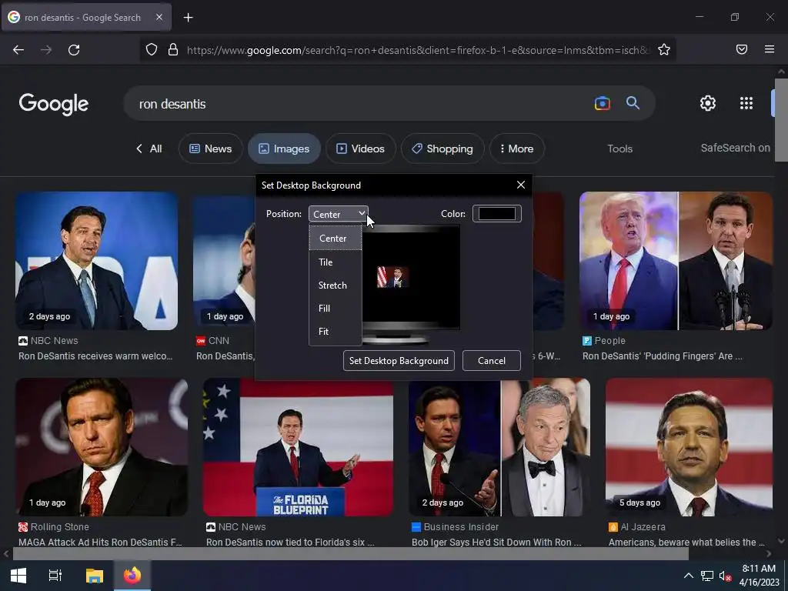The height and width of the screenshot is (591, 788).
Task: Open network status tray icon
Action: coord(707,576)
